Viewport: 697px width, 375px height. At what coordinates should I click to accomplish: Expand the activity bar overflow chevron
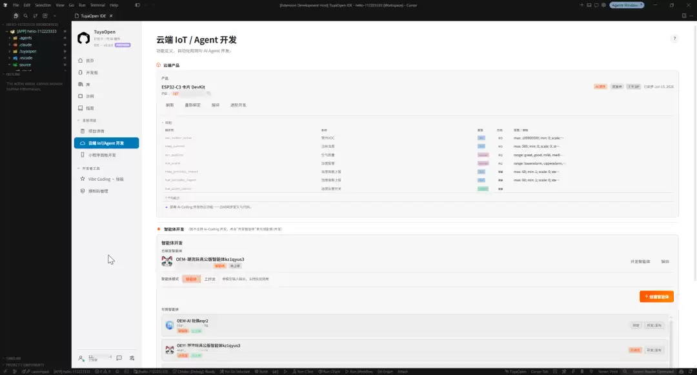[55, 15]
